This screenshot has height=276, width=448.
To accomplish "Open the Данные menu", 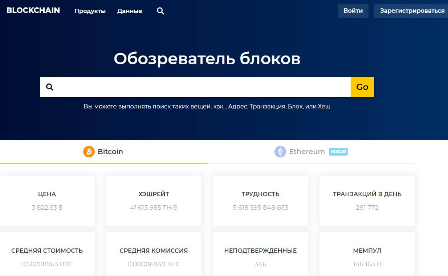I will click(x=130, y=11).
